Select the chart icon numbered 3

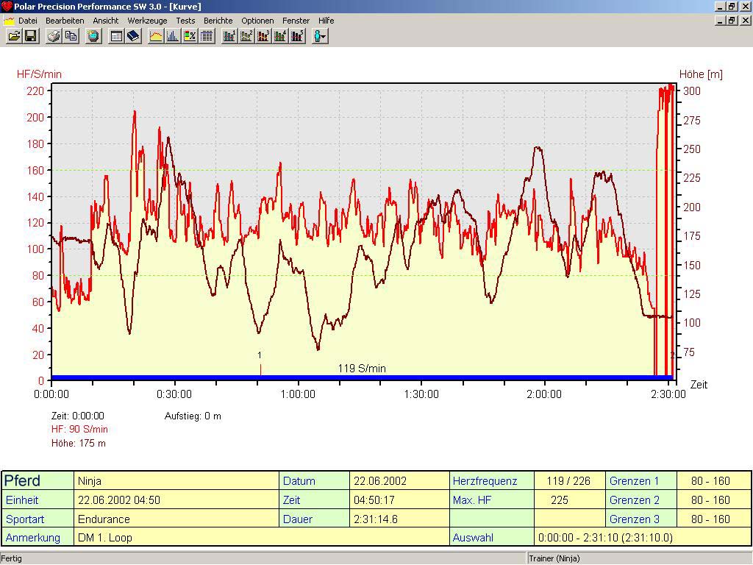click(263, 36)
